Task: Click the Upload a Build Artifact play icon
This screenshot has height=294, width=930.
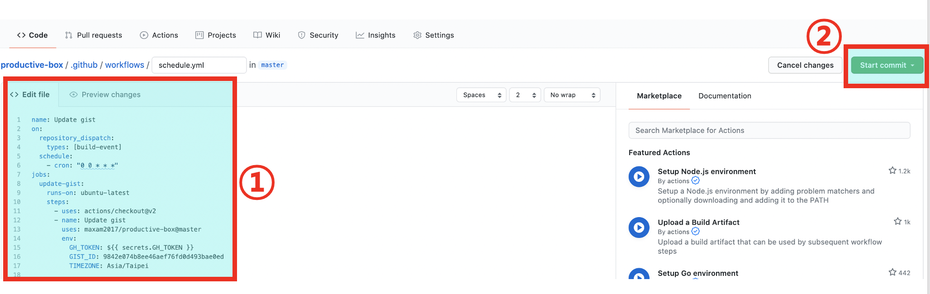Action: pos(639,228)
